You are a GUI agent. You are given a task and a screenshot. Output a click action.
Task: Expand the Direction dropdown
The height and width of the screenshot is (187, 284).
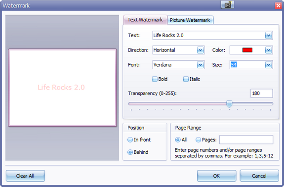[201, 50]
